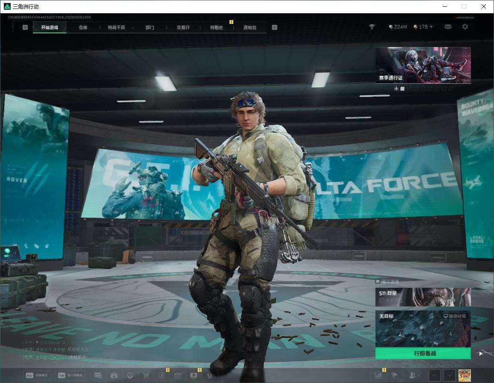Open the gift box icon in bottom bar
Screen dimensions: 494x383
click(x=114, y=375)
